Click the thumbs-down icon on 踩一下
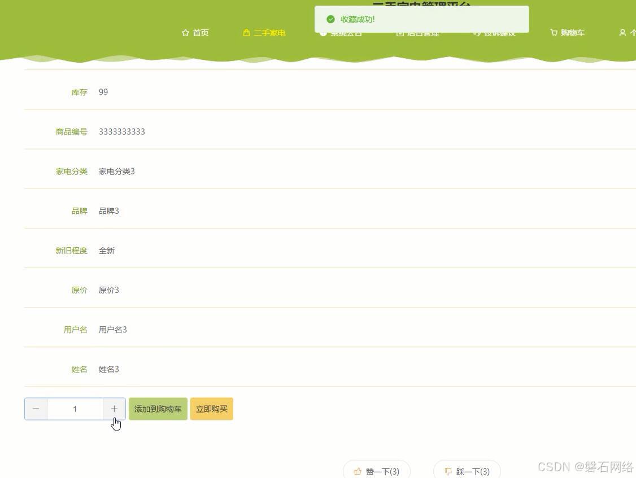 tap(448, 472)
